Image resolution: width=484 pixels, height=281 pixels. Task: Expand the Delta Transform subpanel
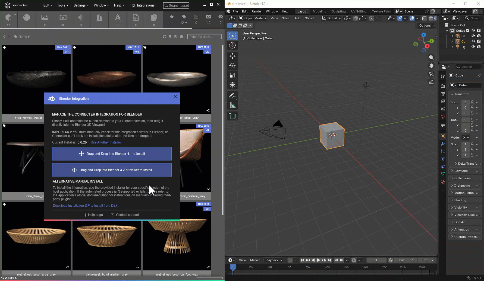pos(468,164)
